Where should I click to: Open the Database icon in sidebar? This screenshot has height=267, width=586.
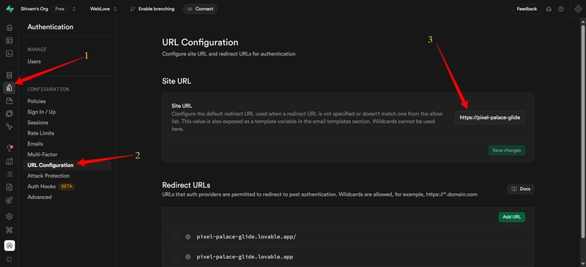pyautogui.click(x=10, y=75)
